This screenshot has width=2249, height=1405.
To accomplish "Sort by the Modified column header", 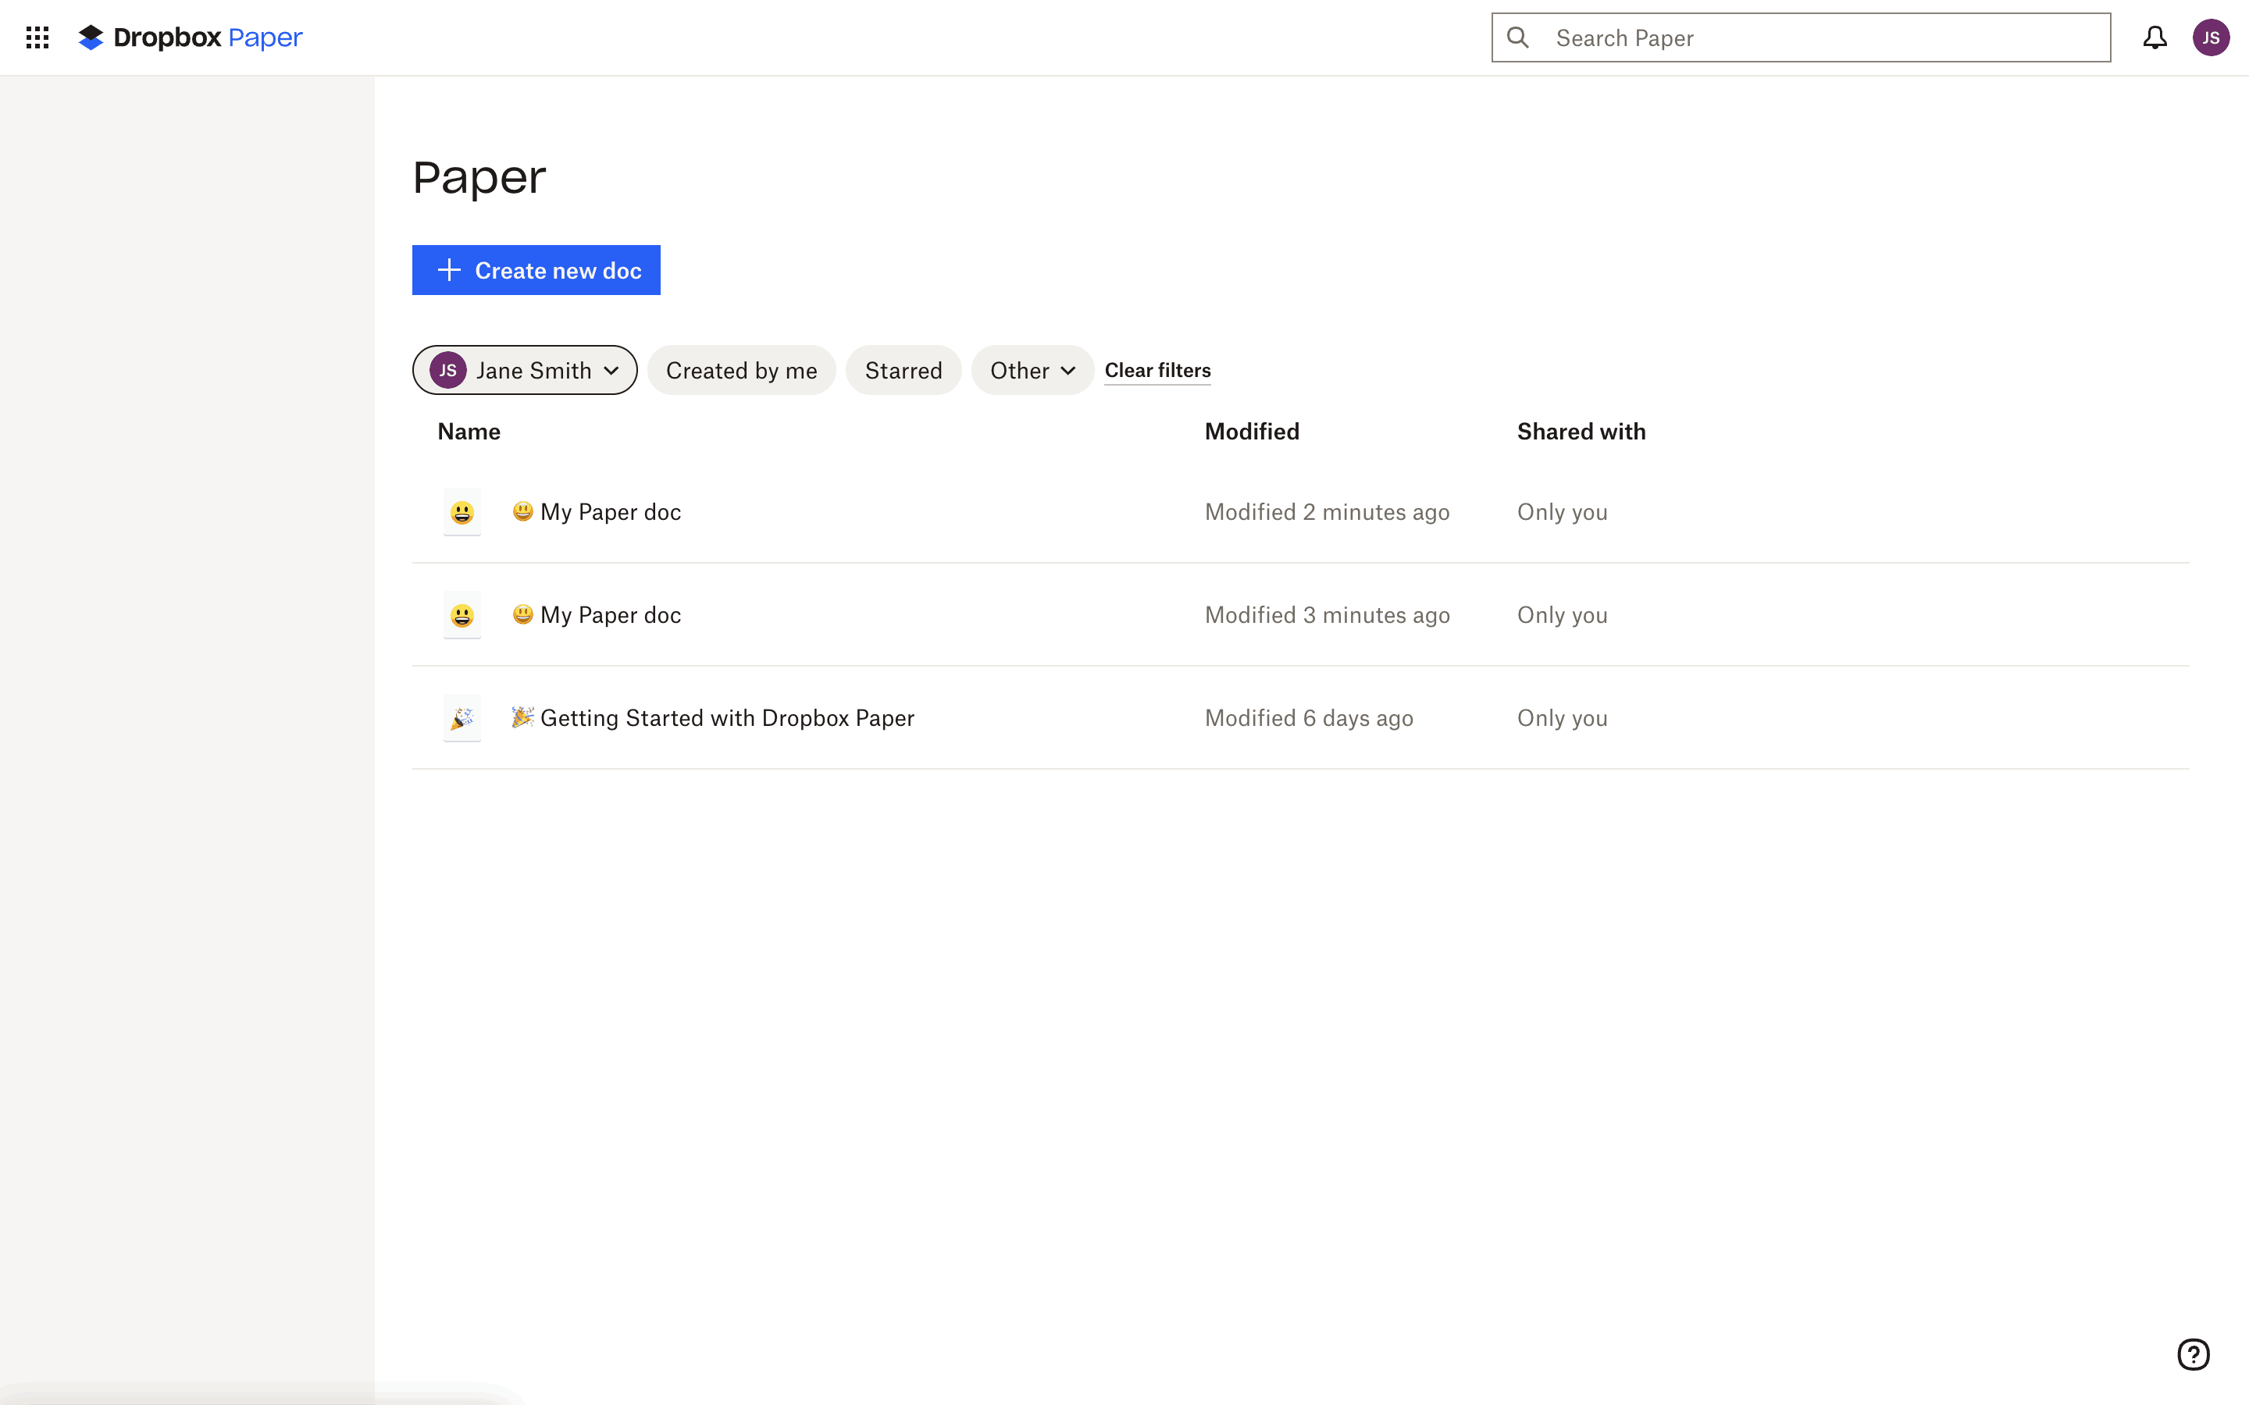I will pyautogui.click(x=1251, y=431).
